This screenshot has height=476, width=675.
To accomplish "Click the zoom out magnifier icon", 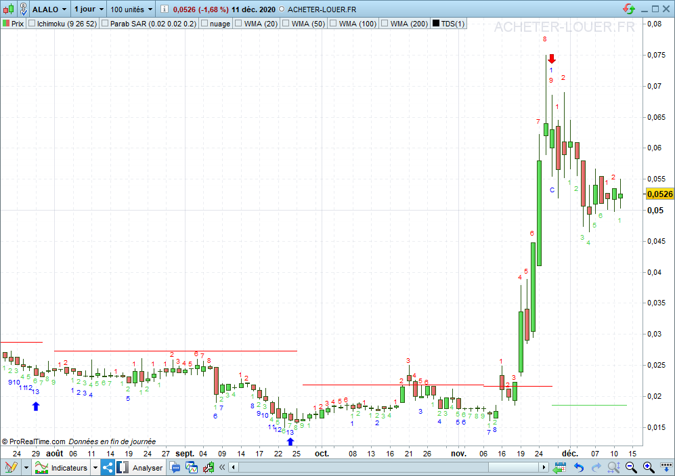I will click(x=631, y=467).
